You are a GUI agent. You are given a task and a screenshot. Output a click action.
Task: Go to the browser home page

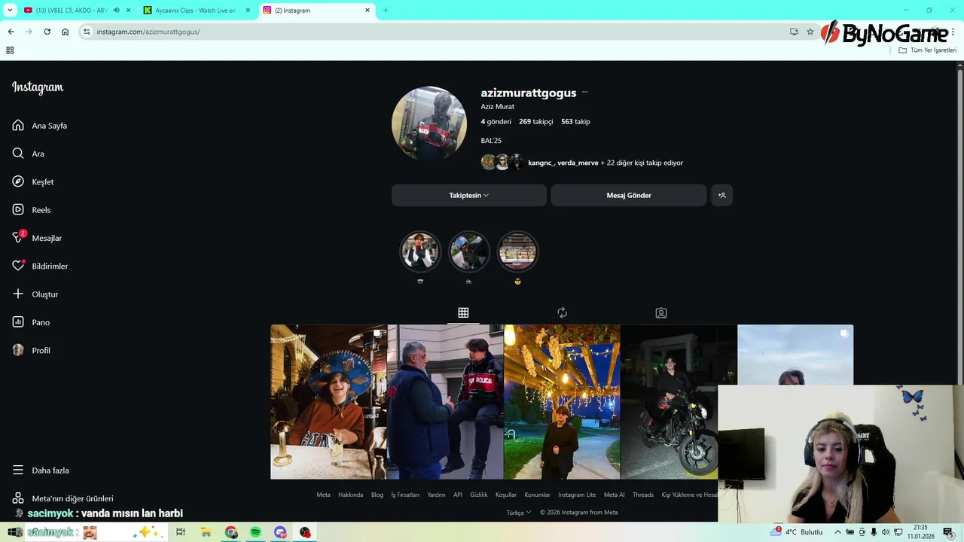point(65,32)
